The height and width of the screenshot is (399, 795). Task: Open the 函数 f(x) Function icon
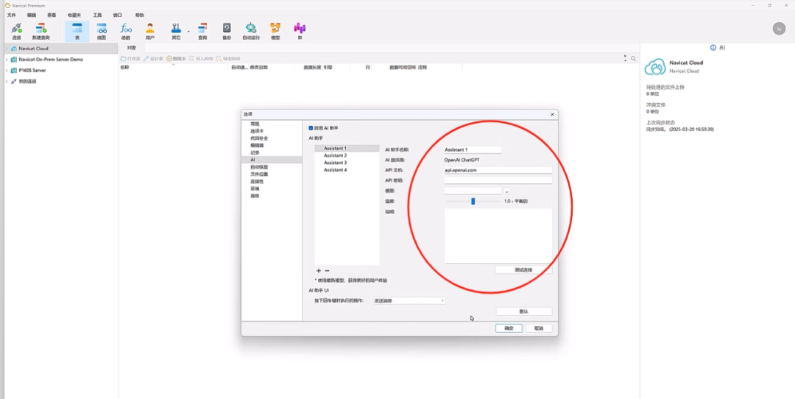point(125,31)
